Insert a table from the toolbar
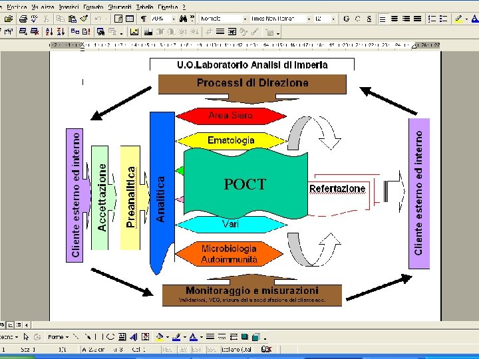This screenshot has height=359, width=479. pyautogui.click(x=130, y=19)
